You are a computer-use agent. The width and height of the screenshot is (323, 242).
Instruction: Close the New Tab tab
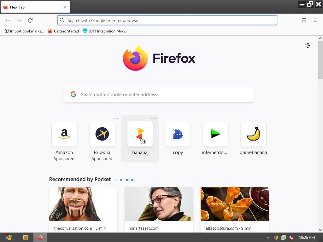click(65, 7)
